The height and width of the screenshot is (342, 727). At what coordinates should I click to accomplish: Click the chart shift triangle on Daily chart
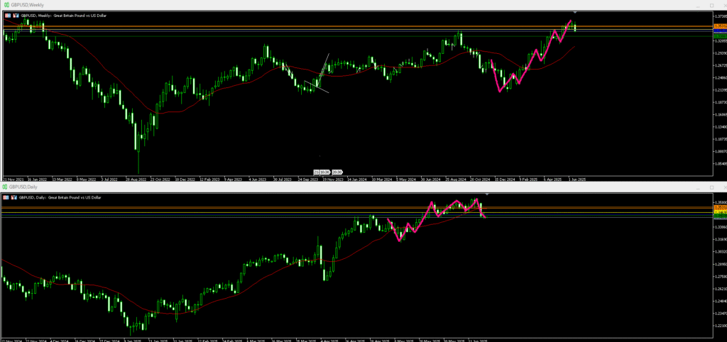[487, 194]
